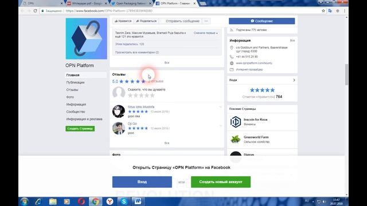Screen dimensions: 367x206
Task: Open the Google Translate extension icon
Action: 330,11
